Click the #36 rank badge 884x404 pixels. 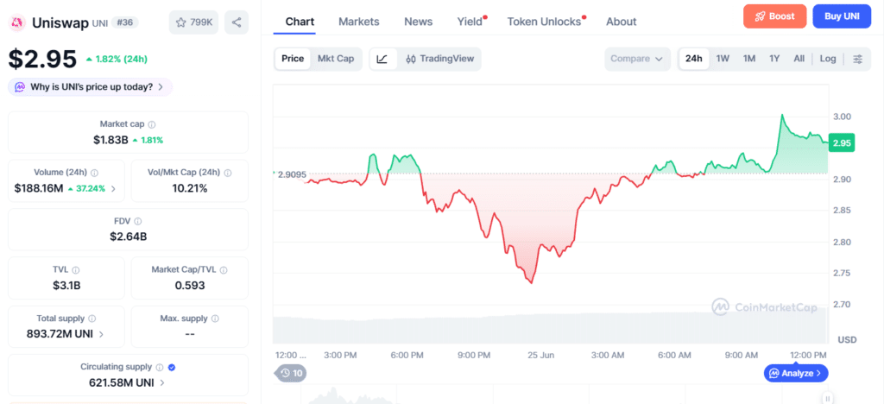pos(125,22)
